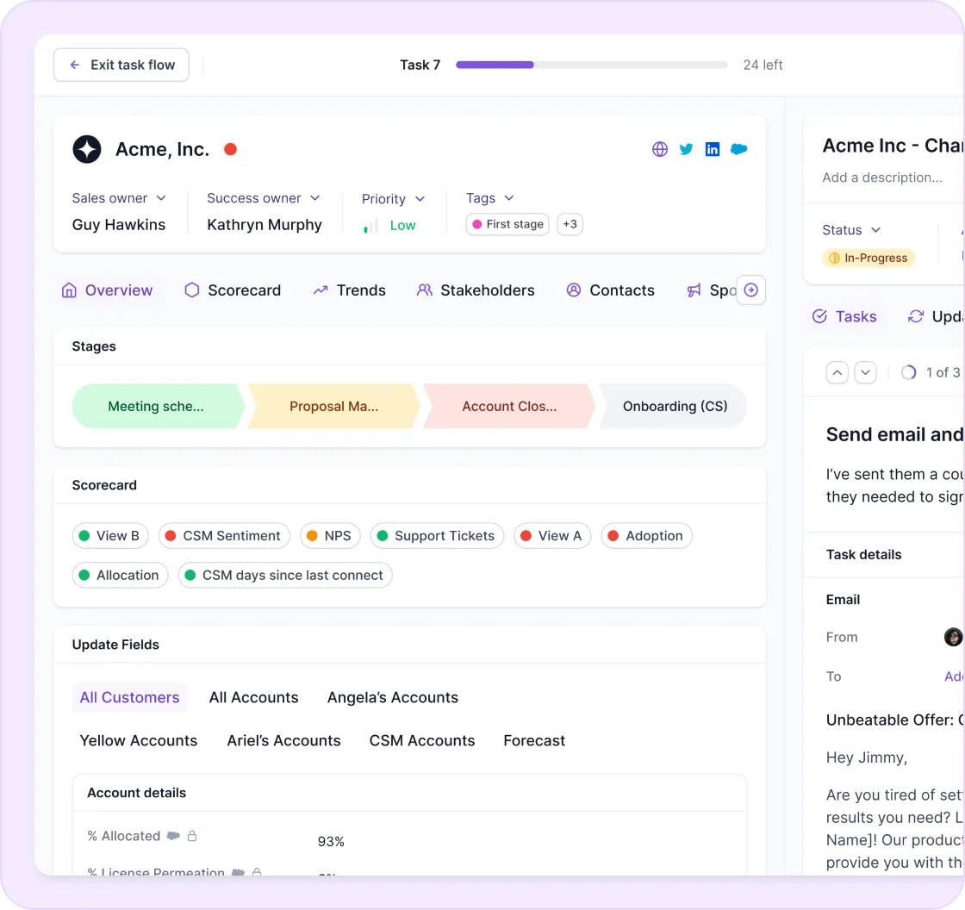This screenshot has height=910, width=965.
Task: Switch to the Scorecard tab
Action: (x=233, y=290)
